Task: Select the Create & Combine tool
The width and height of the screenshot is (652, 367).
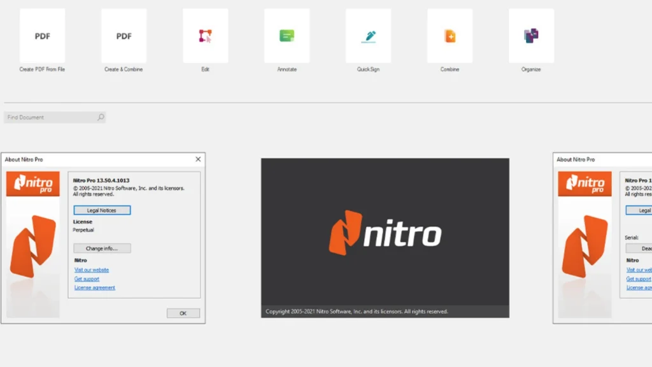Action: (x=123, y=36)
